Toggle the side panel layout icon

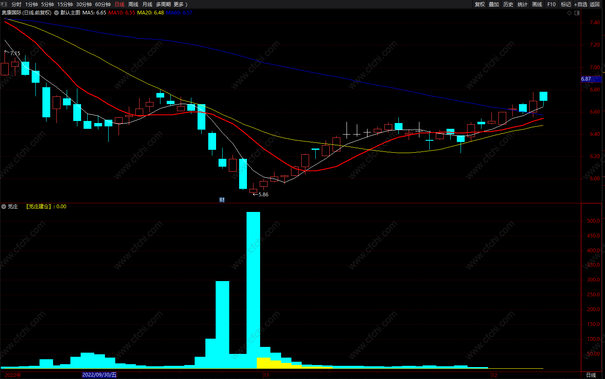[x=577, y=13]
